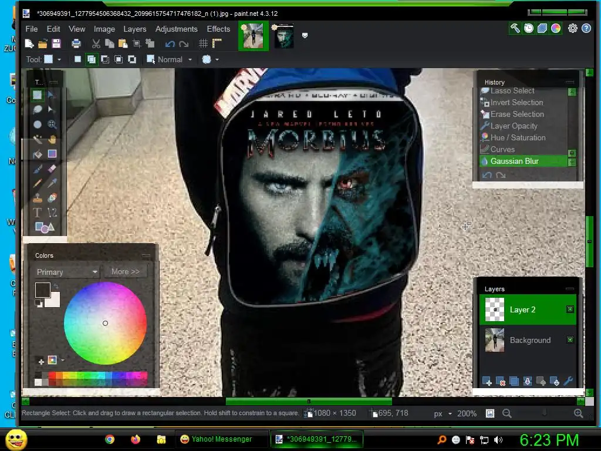Click Layer Opacity history entry

(523, 126)
